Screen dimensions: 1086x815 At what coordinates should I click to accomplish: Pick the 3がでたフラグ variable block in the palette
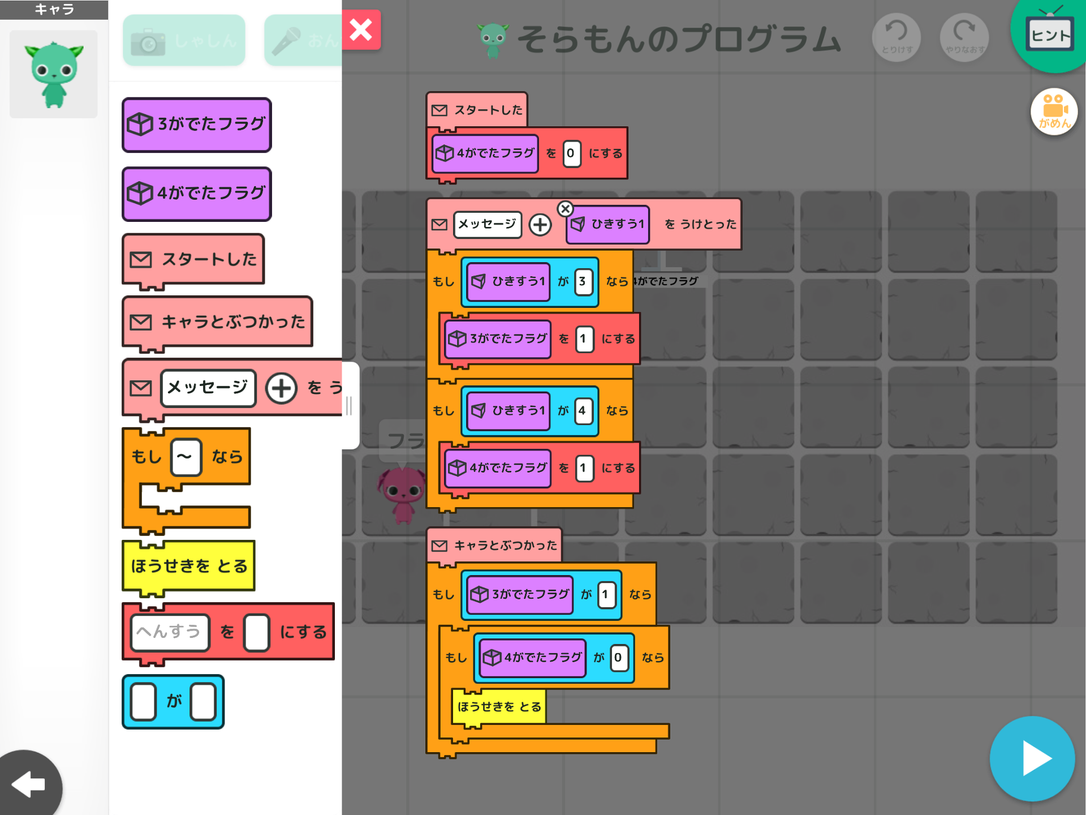click(197, 125)
